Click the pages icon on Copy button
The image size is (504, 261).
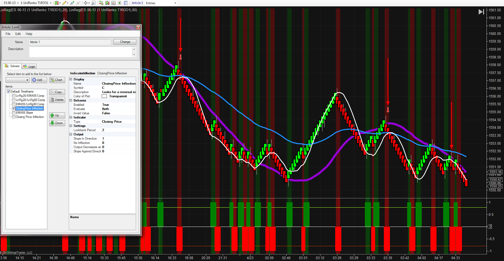(x=52, y=92)
